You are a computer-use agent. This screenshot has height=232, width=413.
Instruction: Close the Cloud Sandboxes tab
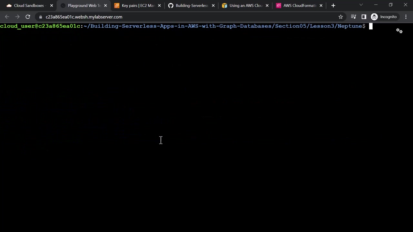[x=51, y=5]
